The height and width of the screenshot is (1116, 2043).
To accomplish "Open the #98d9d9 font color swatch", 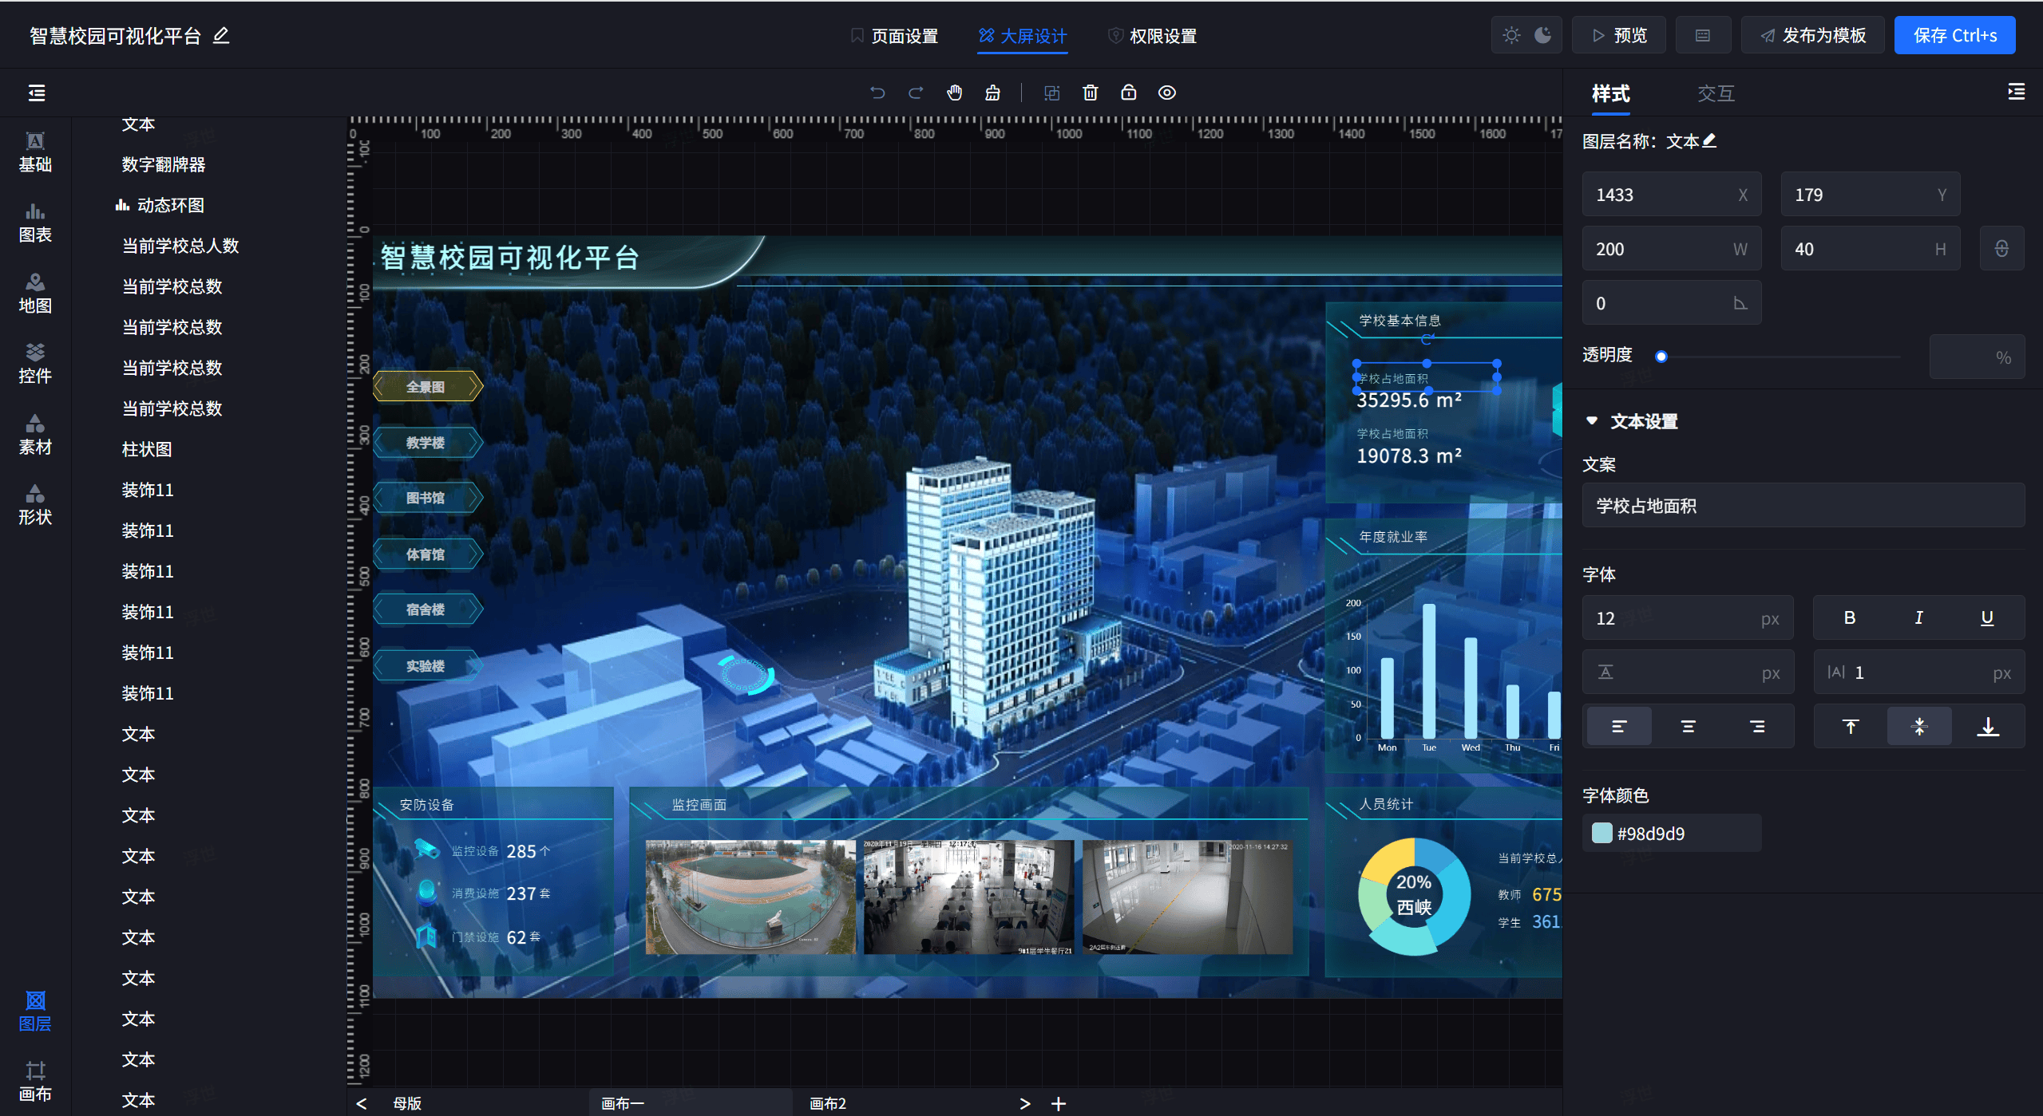I will pos(1602,833).
